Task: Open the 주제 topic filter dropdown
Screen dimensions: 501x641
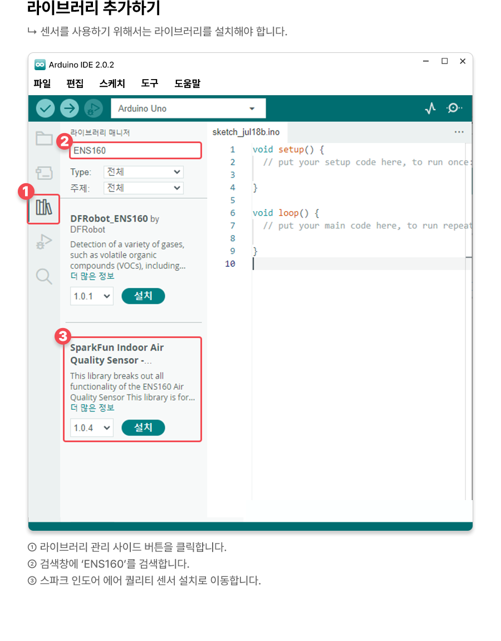Action: point(144,188)
